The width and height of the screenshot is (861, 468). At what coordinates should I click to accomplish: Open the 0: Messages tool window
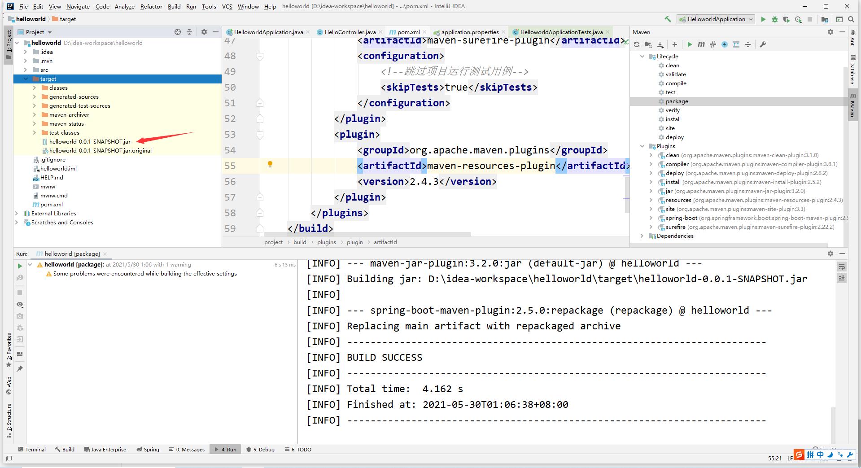187,449
